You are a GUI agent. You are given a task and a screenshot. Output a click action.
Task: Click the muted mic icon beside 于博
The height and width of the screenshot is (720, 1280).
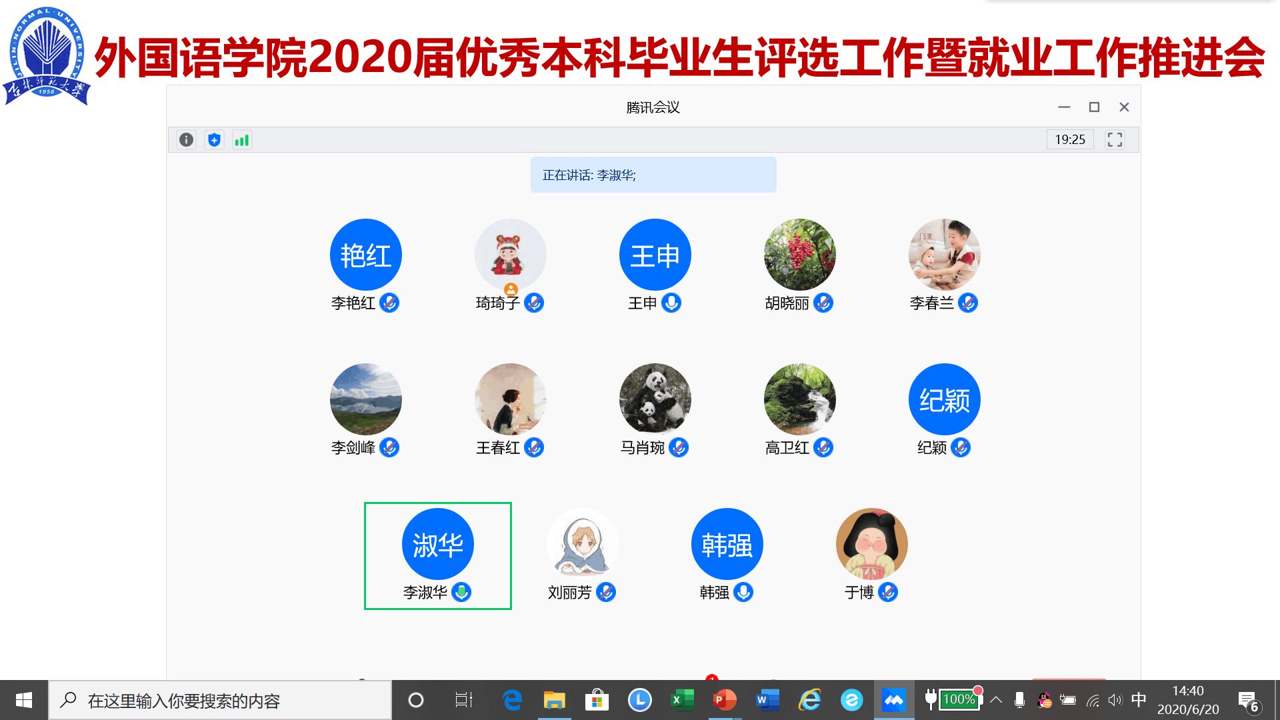(888, 592)
